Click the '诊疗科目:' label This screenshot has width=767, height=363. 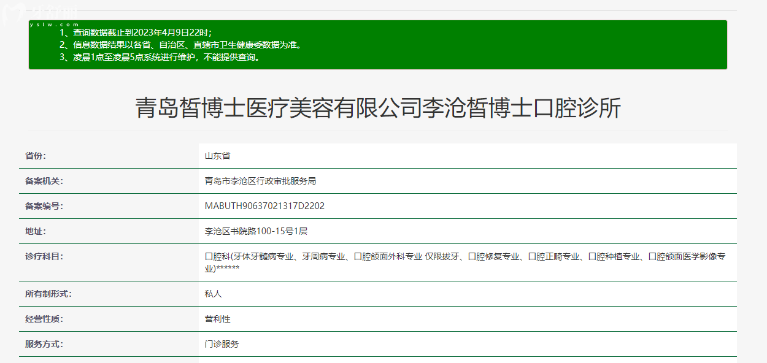coord(44,256)
